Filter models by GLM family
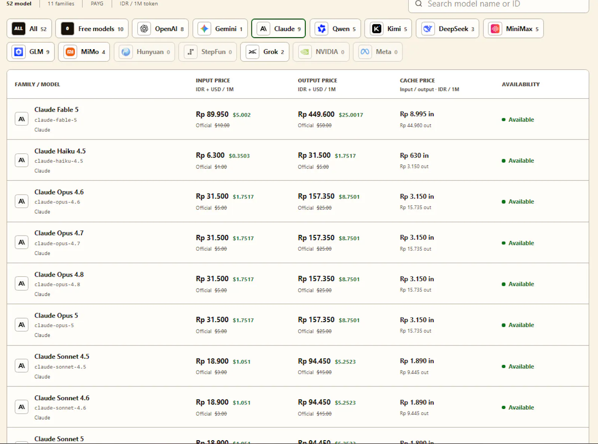This screenshot has height=444, width=598. [x=31, y=52]
